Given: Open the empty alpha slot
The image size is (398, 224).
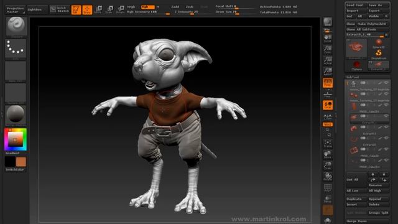Looking at the screenshot, I should 16,71.
